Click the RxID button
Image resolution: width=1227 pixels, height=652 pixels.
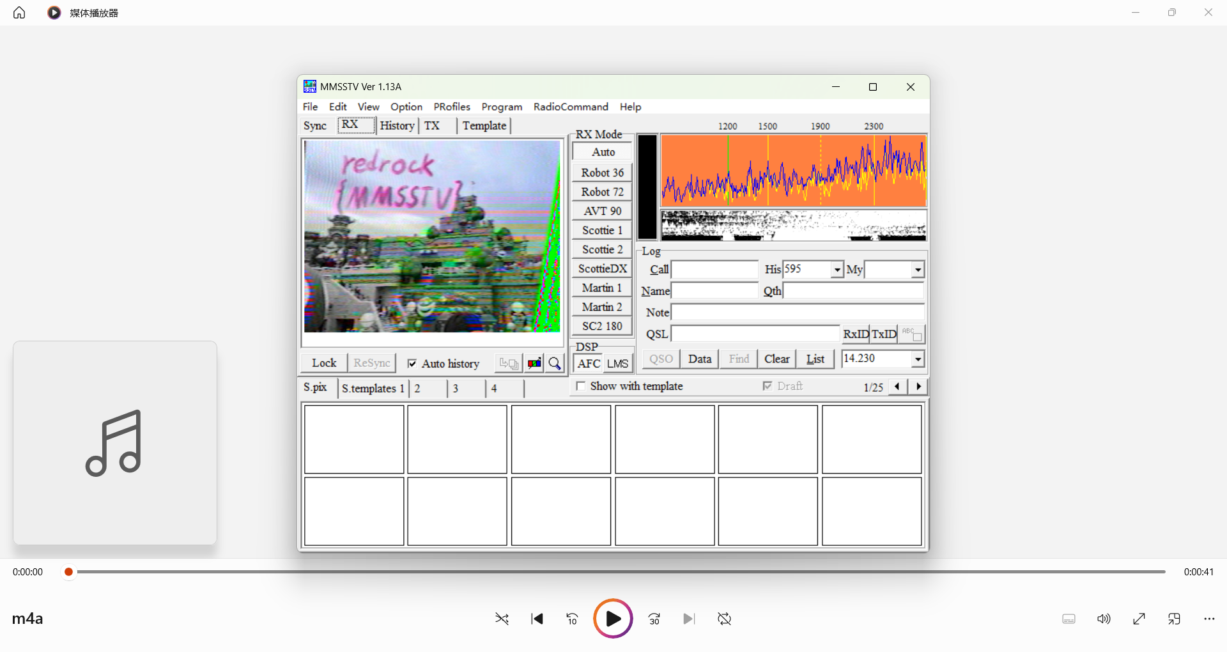[x=856, y=334]
